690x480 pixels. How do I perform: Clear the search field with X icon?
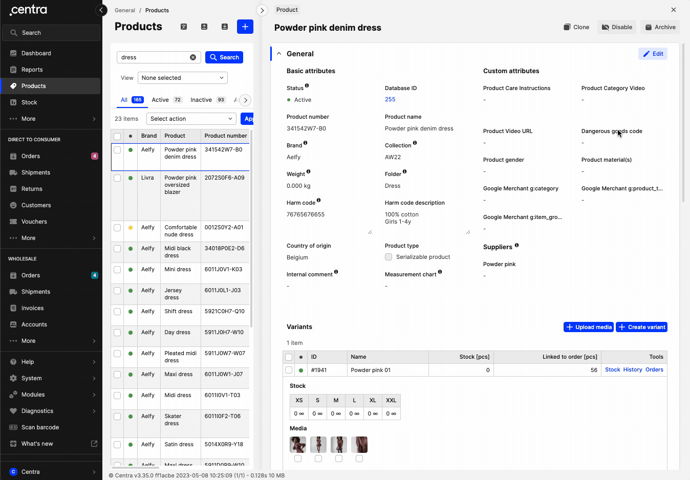coord(193,57)
